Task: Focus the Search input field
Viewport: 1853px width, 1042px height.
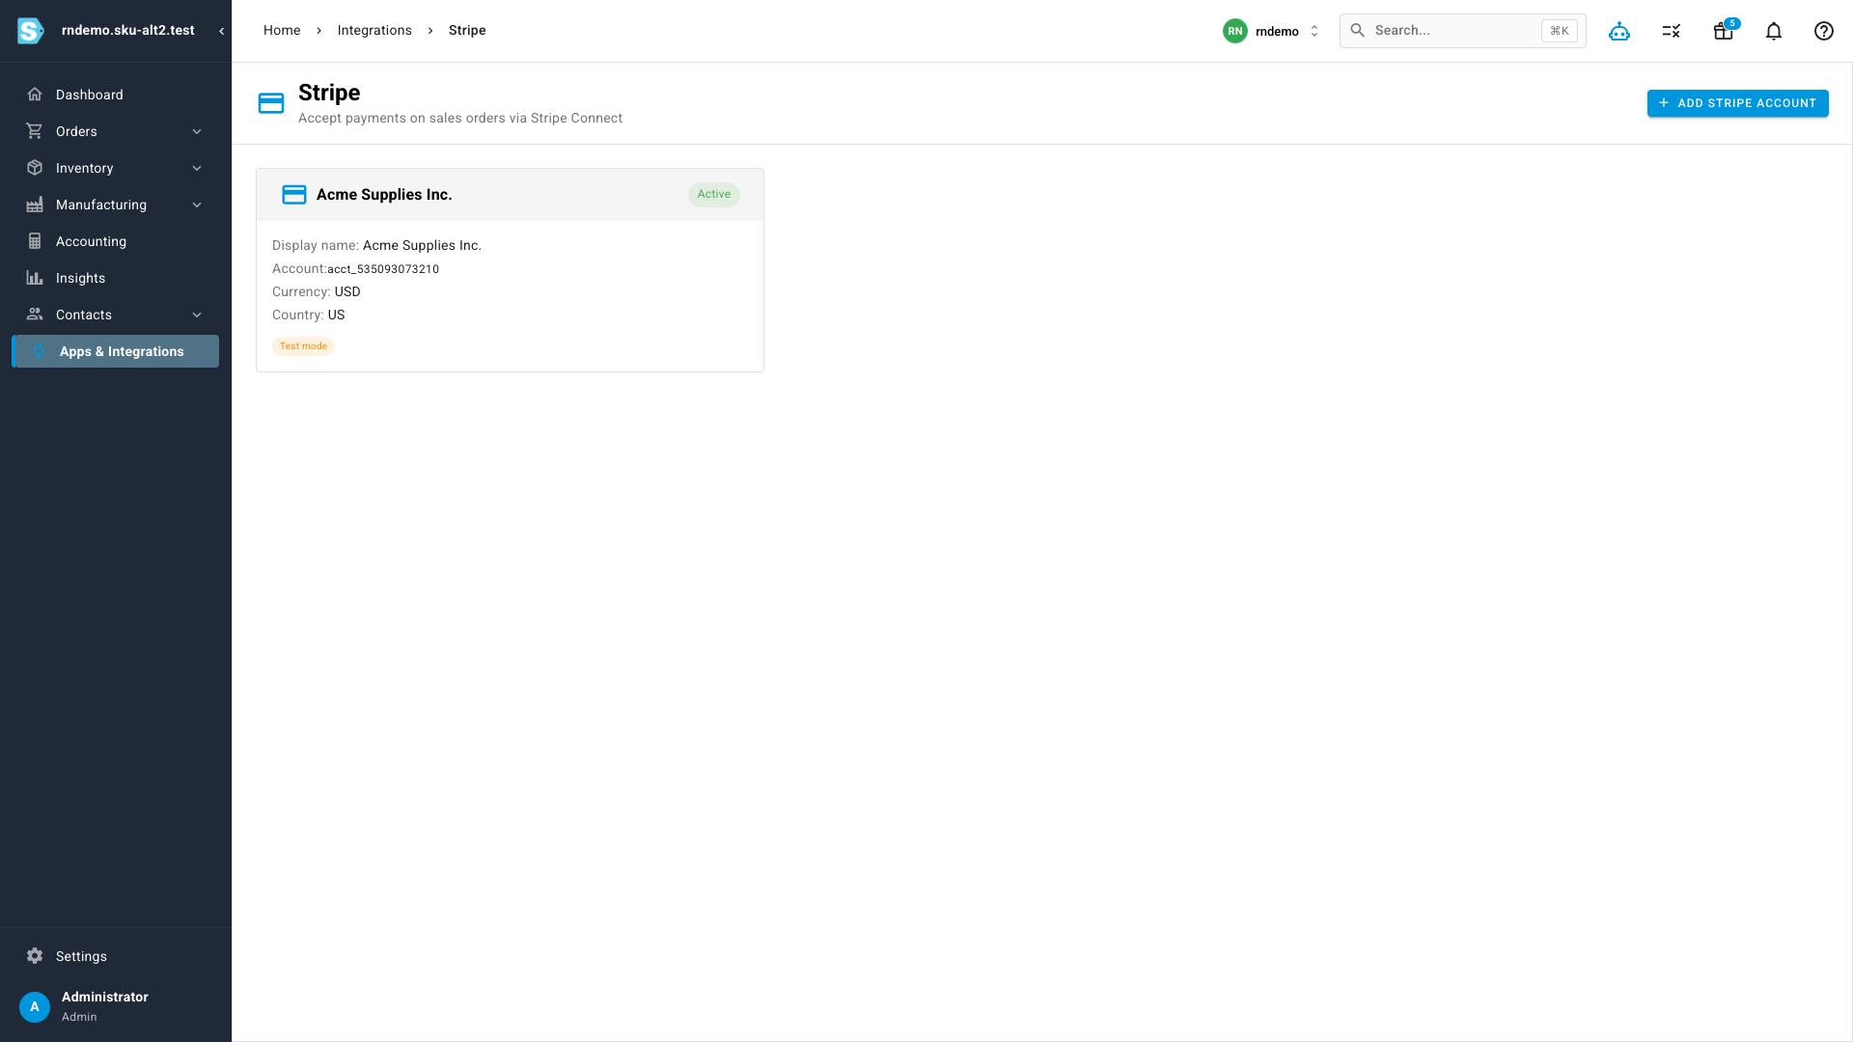Action: coord(1462,31)
